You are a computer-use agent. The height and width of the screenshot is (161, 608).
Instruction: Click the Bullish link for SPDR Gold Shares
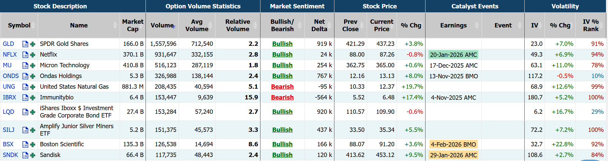click(282, 44)
